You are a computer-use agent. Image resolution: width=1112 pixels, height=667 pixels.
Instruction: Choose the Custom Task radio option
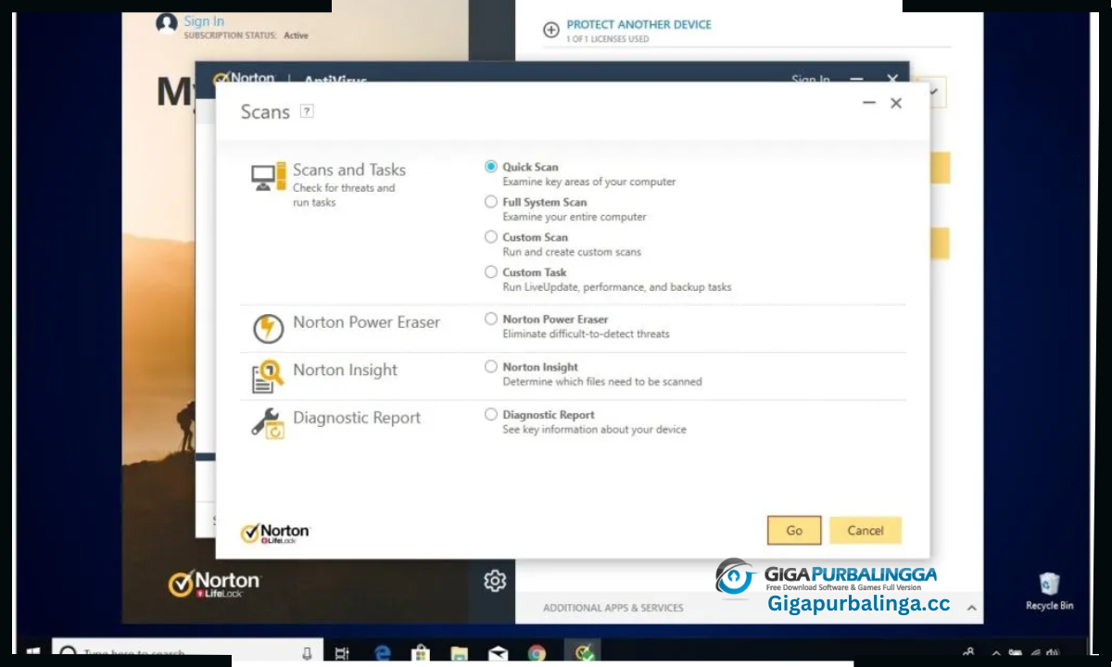point(491,272)
